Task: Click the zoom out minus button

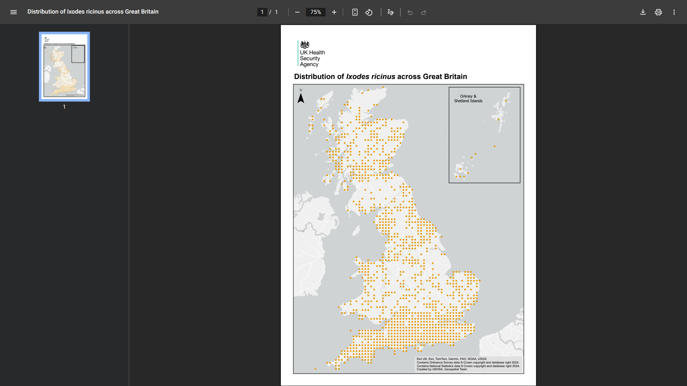Action: (x=297, y=12)
